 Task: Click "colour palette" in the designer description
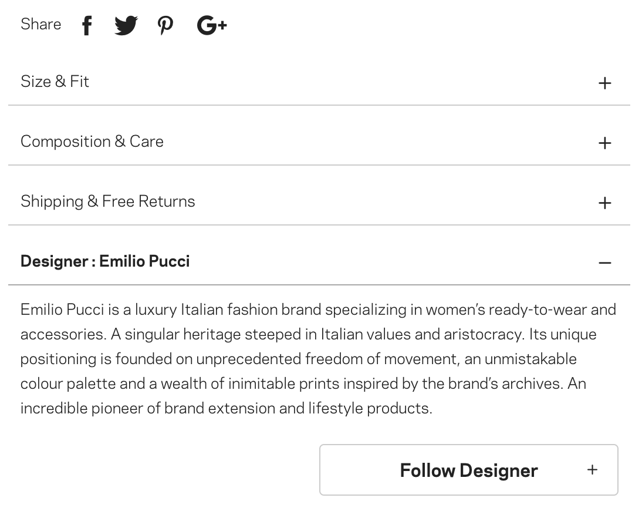(68, 384)
